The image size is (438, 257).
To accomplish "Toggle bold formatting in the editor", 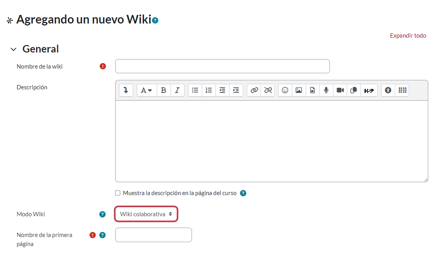I will coord(163,90).
